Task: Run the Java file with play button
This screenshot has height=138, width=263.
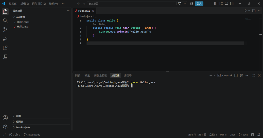Action: (246, 11)
